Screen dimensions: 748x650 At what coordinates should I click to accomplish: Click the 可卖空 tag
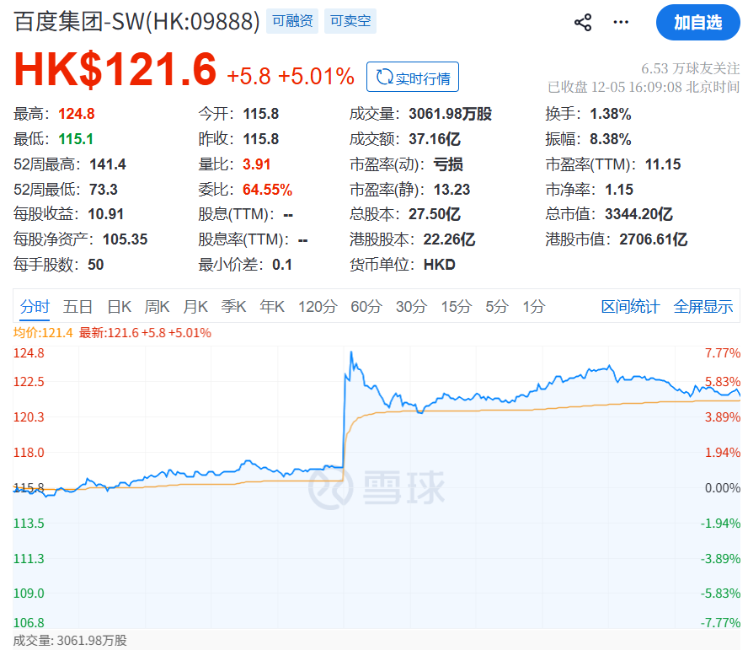pos(350,22)
